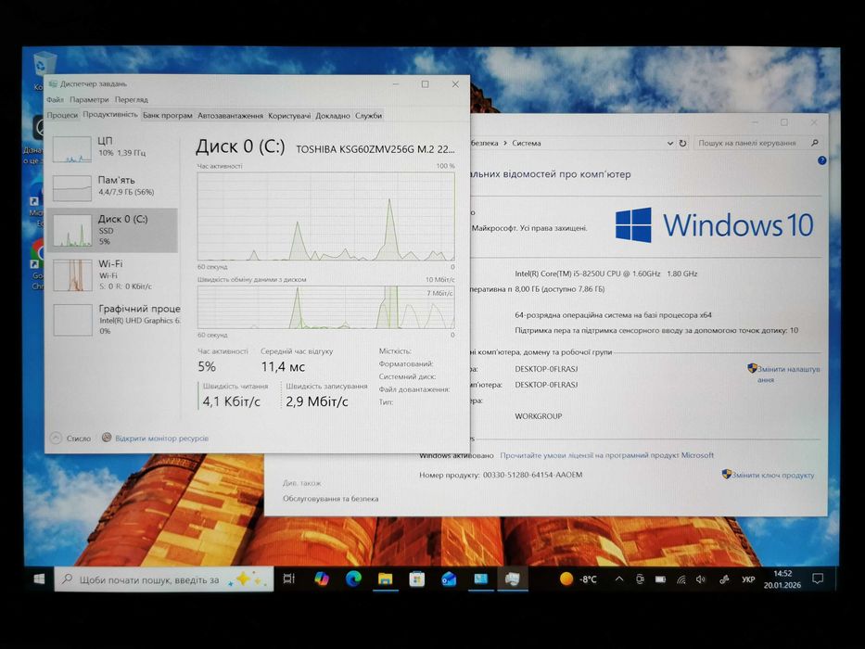The height and width of the screenshot is (649, 865).
Task: Open the Wi-Fi network tray icon
Action: (681, 579)
